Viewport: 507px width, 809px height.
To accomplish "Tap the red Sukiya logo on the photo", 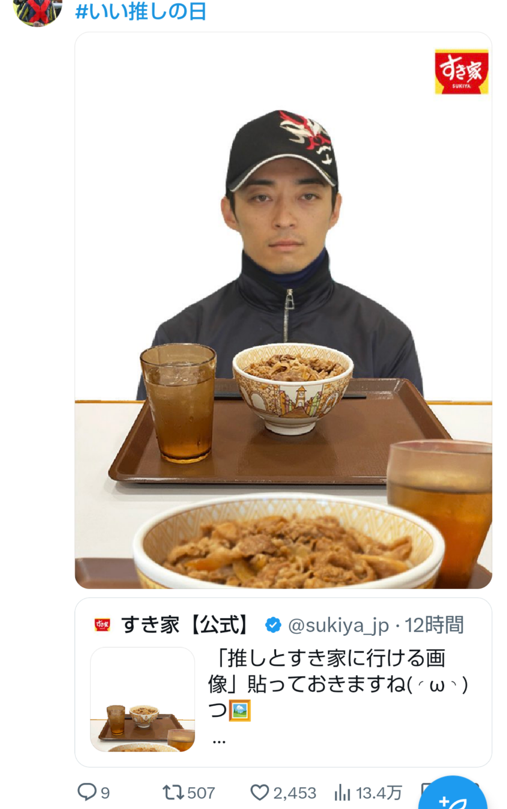I will [461, 72].
